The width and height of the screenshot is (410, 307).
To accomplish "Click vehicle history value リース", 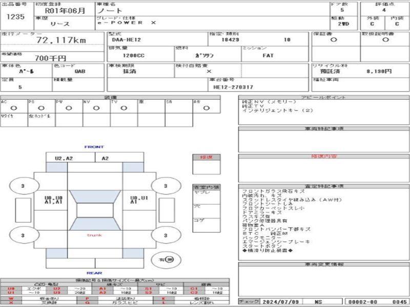I will click(x=60, y=24).
